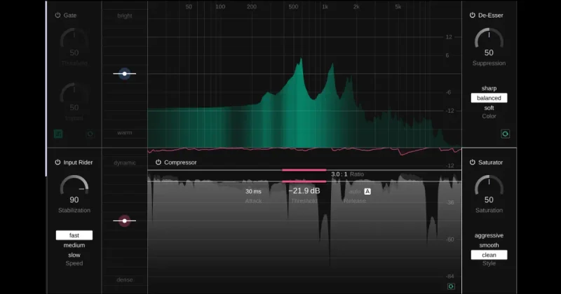Click the '−21.9 dB' threshold value
561x294 pixels.
[304, 191]
